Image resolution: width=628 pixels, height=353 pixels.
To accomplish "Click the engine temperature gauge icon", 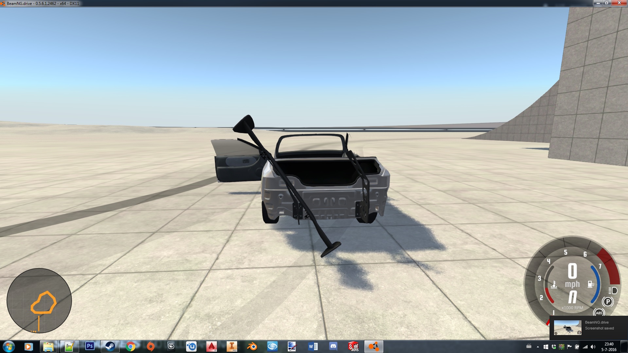I will [x=554, y=284].
